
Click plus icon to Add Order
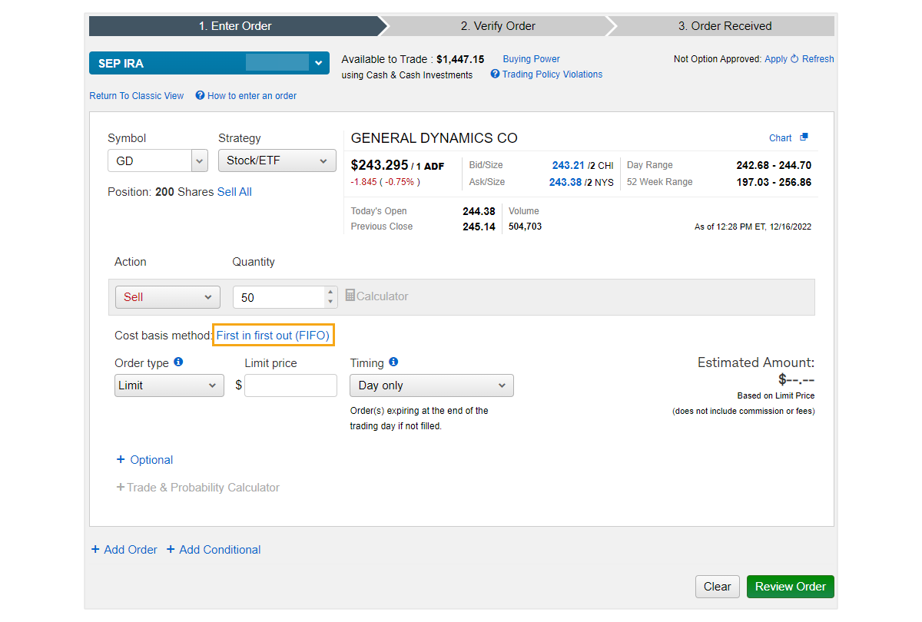point(95,550)
